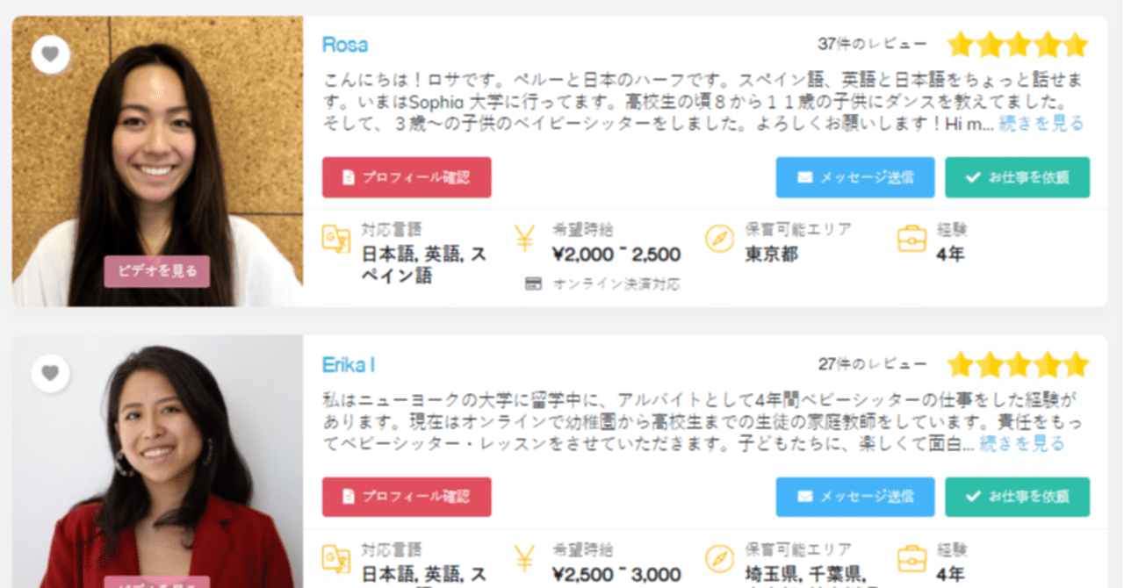Click the compass area icon in Rosa's card

click(719, 239)
